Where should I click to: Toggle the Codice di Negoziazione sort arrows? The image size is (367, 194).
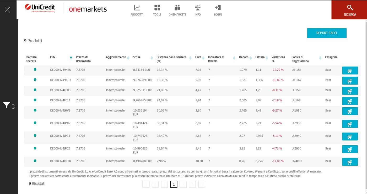[320, 58]
